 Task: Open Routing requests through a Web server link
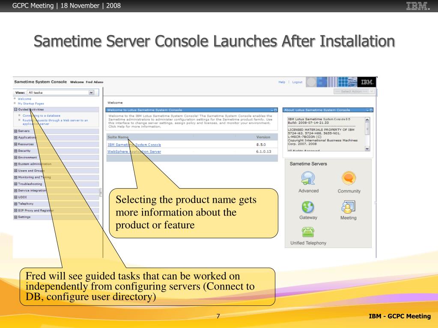[x=55, y=122]
